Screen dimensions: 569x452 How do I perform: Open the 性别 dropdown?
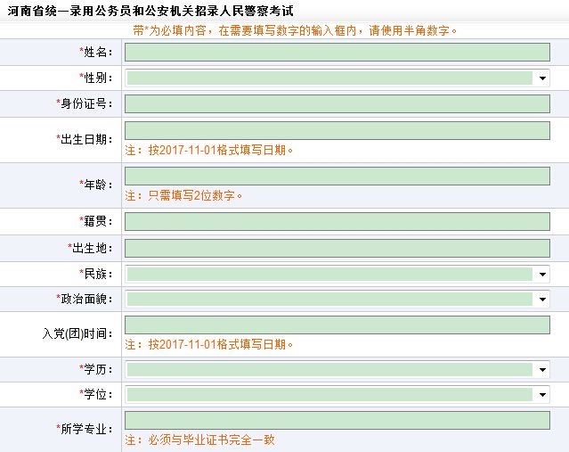[337, 78]
